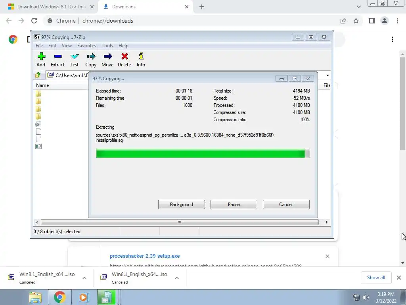Click the 7-Zip copying taskbar button
Image resolution: width=406 pixels, height=305 pixels.
(108, 297)
